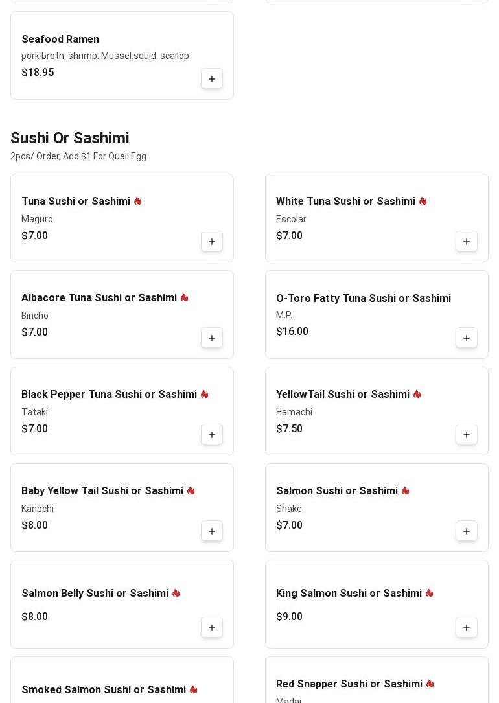This screenshot has height=703, width=499.
Task: Add Albacore Tuna Sushi to cart
Action: (212, 338)
